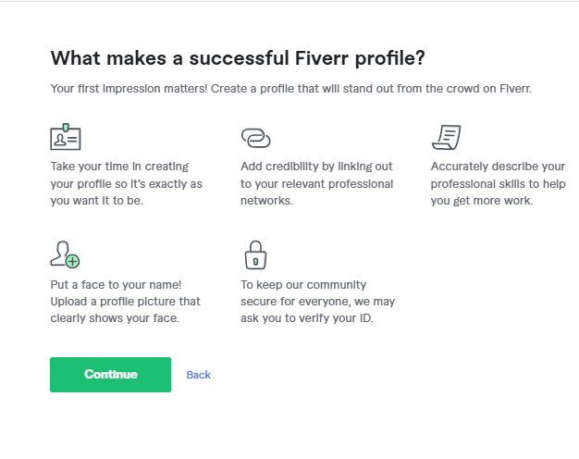Click the heading about a successful Fiverr profile
This screenshot has height=459, width=579.
tap(238, 57)
